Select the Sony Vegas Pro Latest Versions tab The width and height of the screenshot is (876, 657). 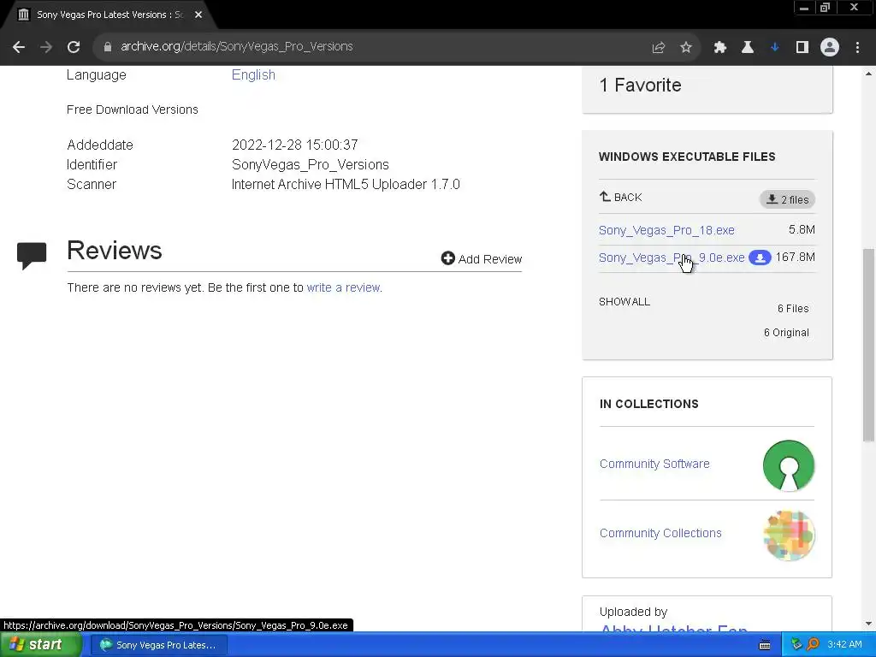(110, 15)
